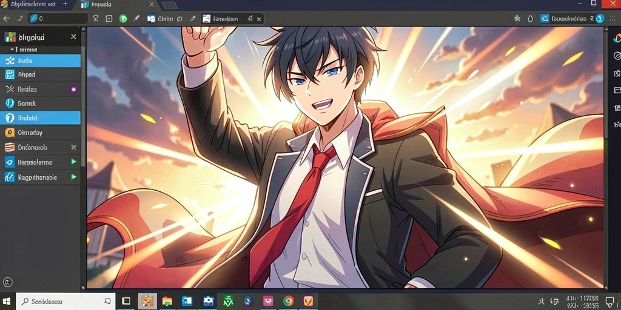Open Chrome from the Windows taskbar
Screen dimensions: 621x310
pyautogui.click(x=288, y=302)
